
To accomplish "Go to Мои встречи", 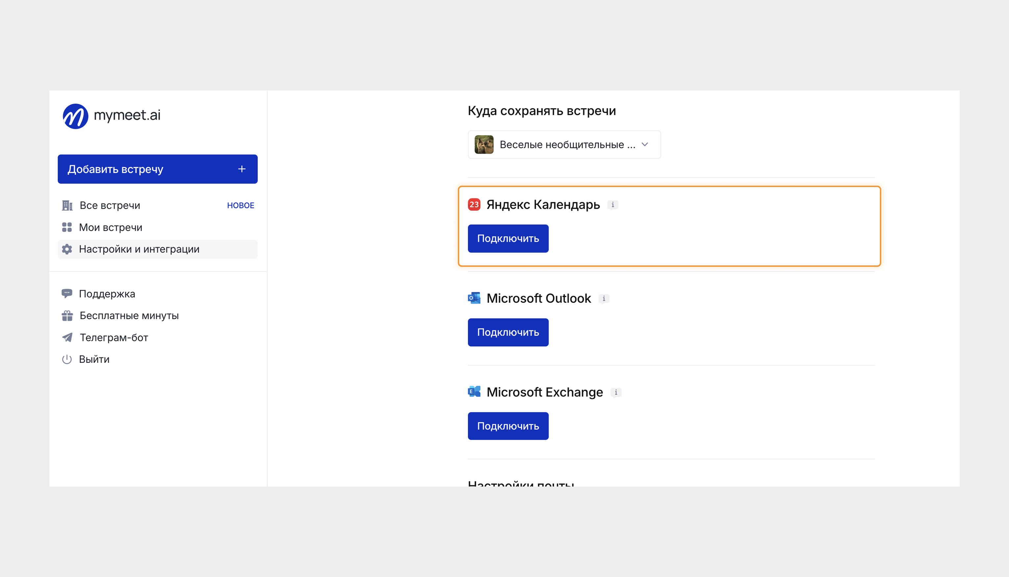I will (x=110, y=228).
